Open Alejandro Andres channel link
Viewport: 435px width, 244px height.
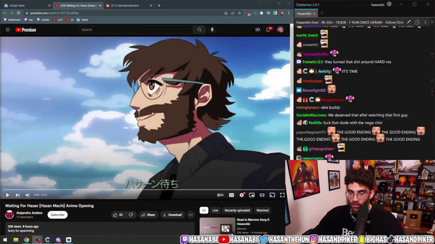29,213
